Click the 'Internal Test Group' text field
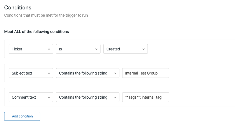This screenshot has width=238, height=123. pos(146,73)
